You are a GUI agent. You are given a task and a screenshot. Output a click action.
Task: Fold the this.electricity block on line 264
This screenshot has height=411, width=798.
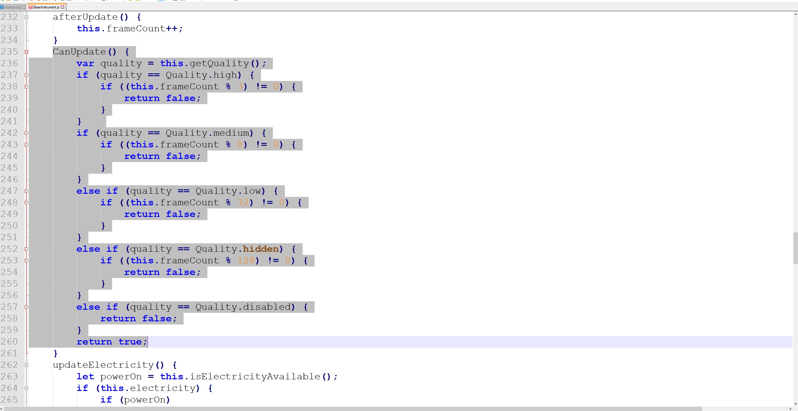[x=27, y=388]
